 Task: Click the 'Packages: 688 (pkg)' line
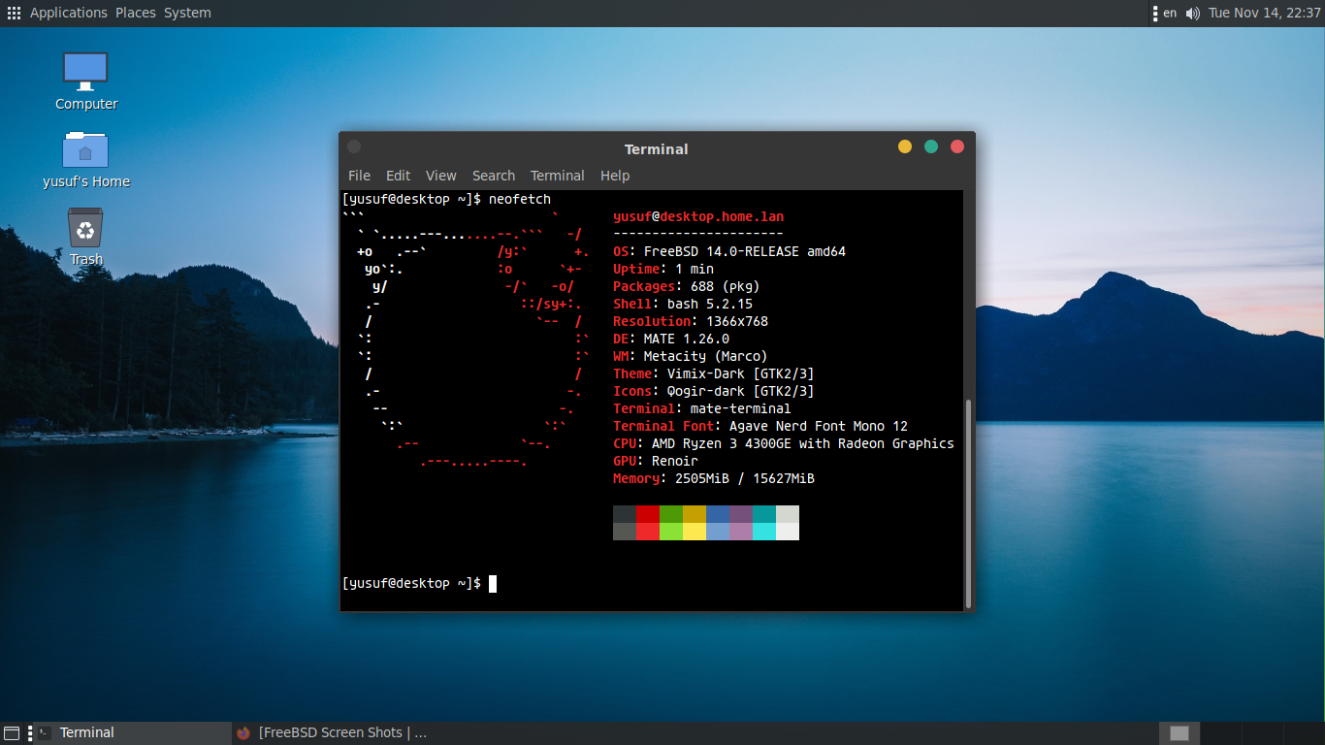coord(687,286)
